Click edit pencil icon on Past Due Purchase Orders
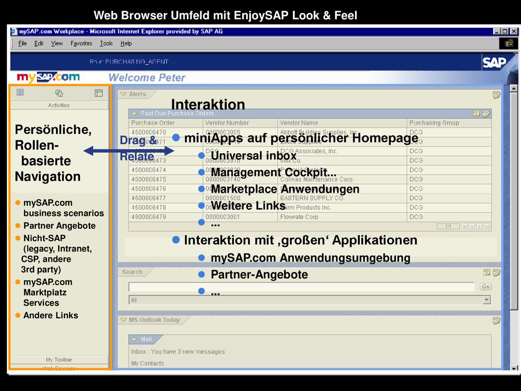 486,114
